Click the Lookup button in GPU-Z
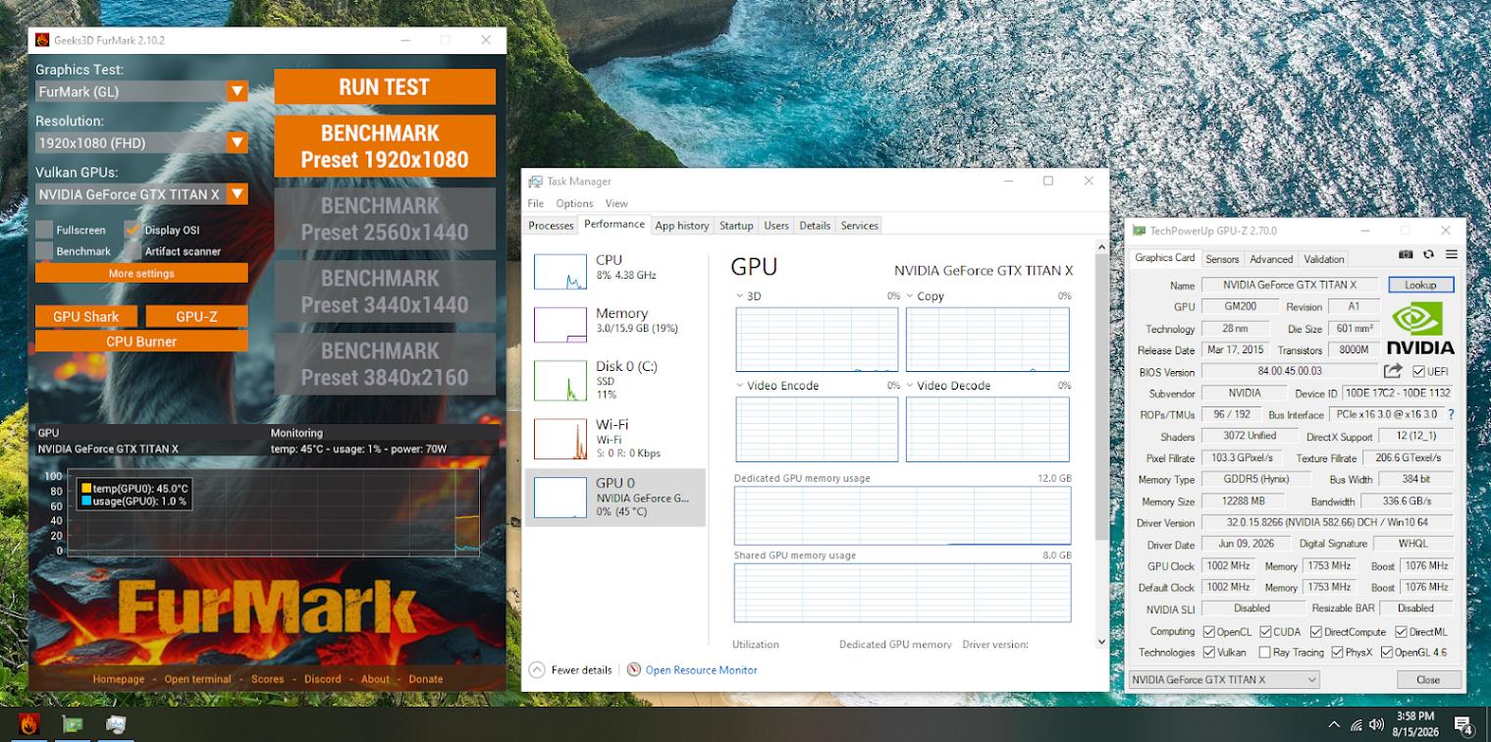The width and height of the screenshot is (1491, 742). click(1420, 285)
